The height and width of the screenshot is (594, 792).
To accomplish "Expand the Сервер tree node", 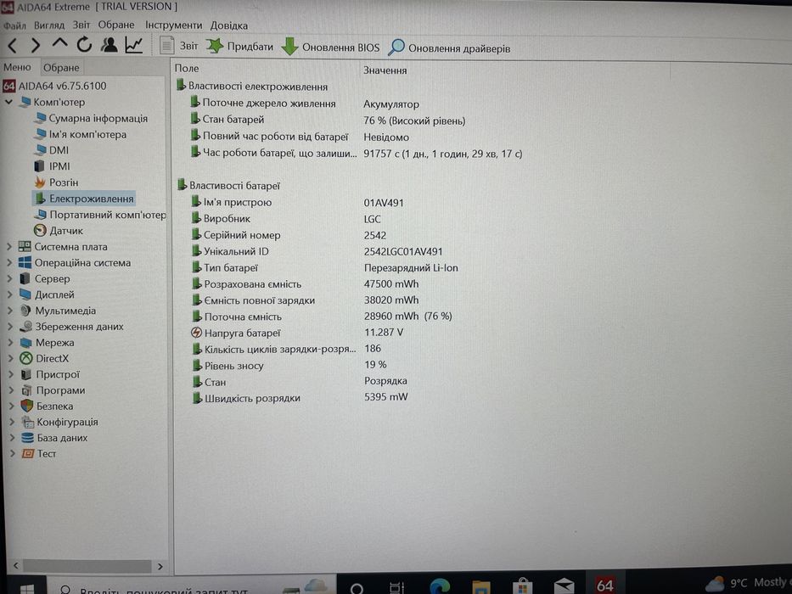I will tap(9, 278).
